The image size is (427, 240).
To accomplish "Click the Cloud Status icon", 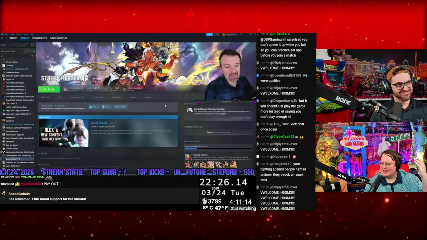I will tap(65, 89).
